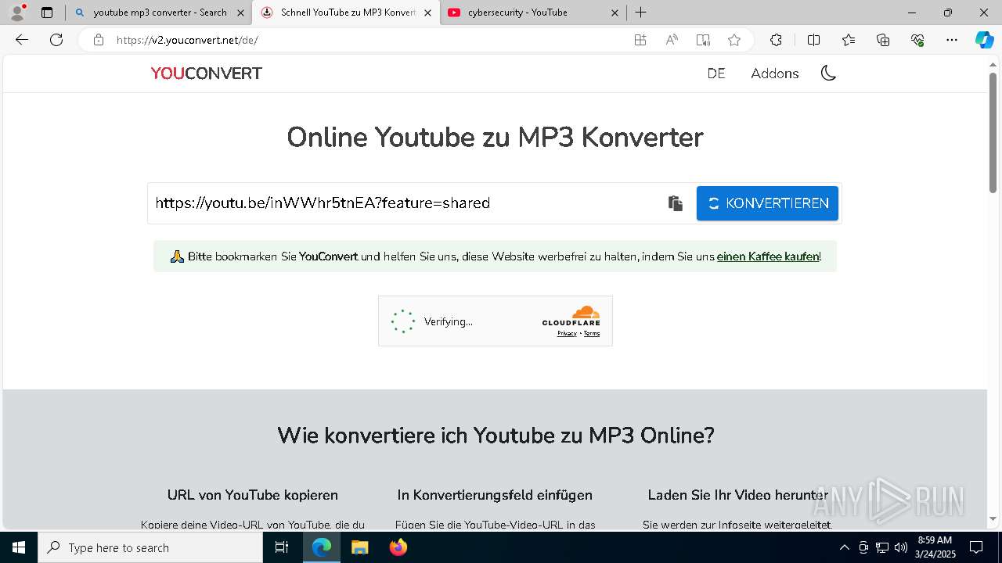Open Browser essentials heart icon

click(917, 40)
